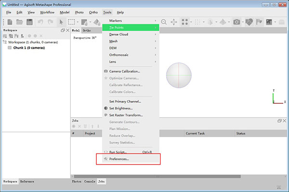Toggle the Show Images icon

pos(269,22)
